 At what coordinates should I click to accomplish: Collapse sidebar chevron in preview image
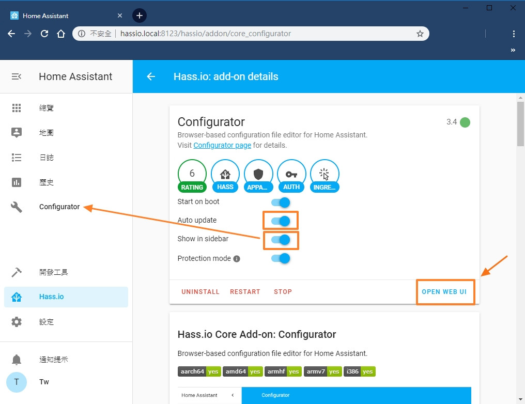pyautogui.click(x=233, y=395)
